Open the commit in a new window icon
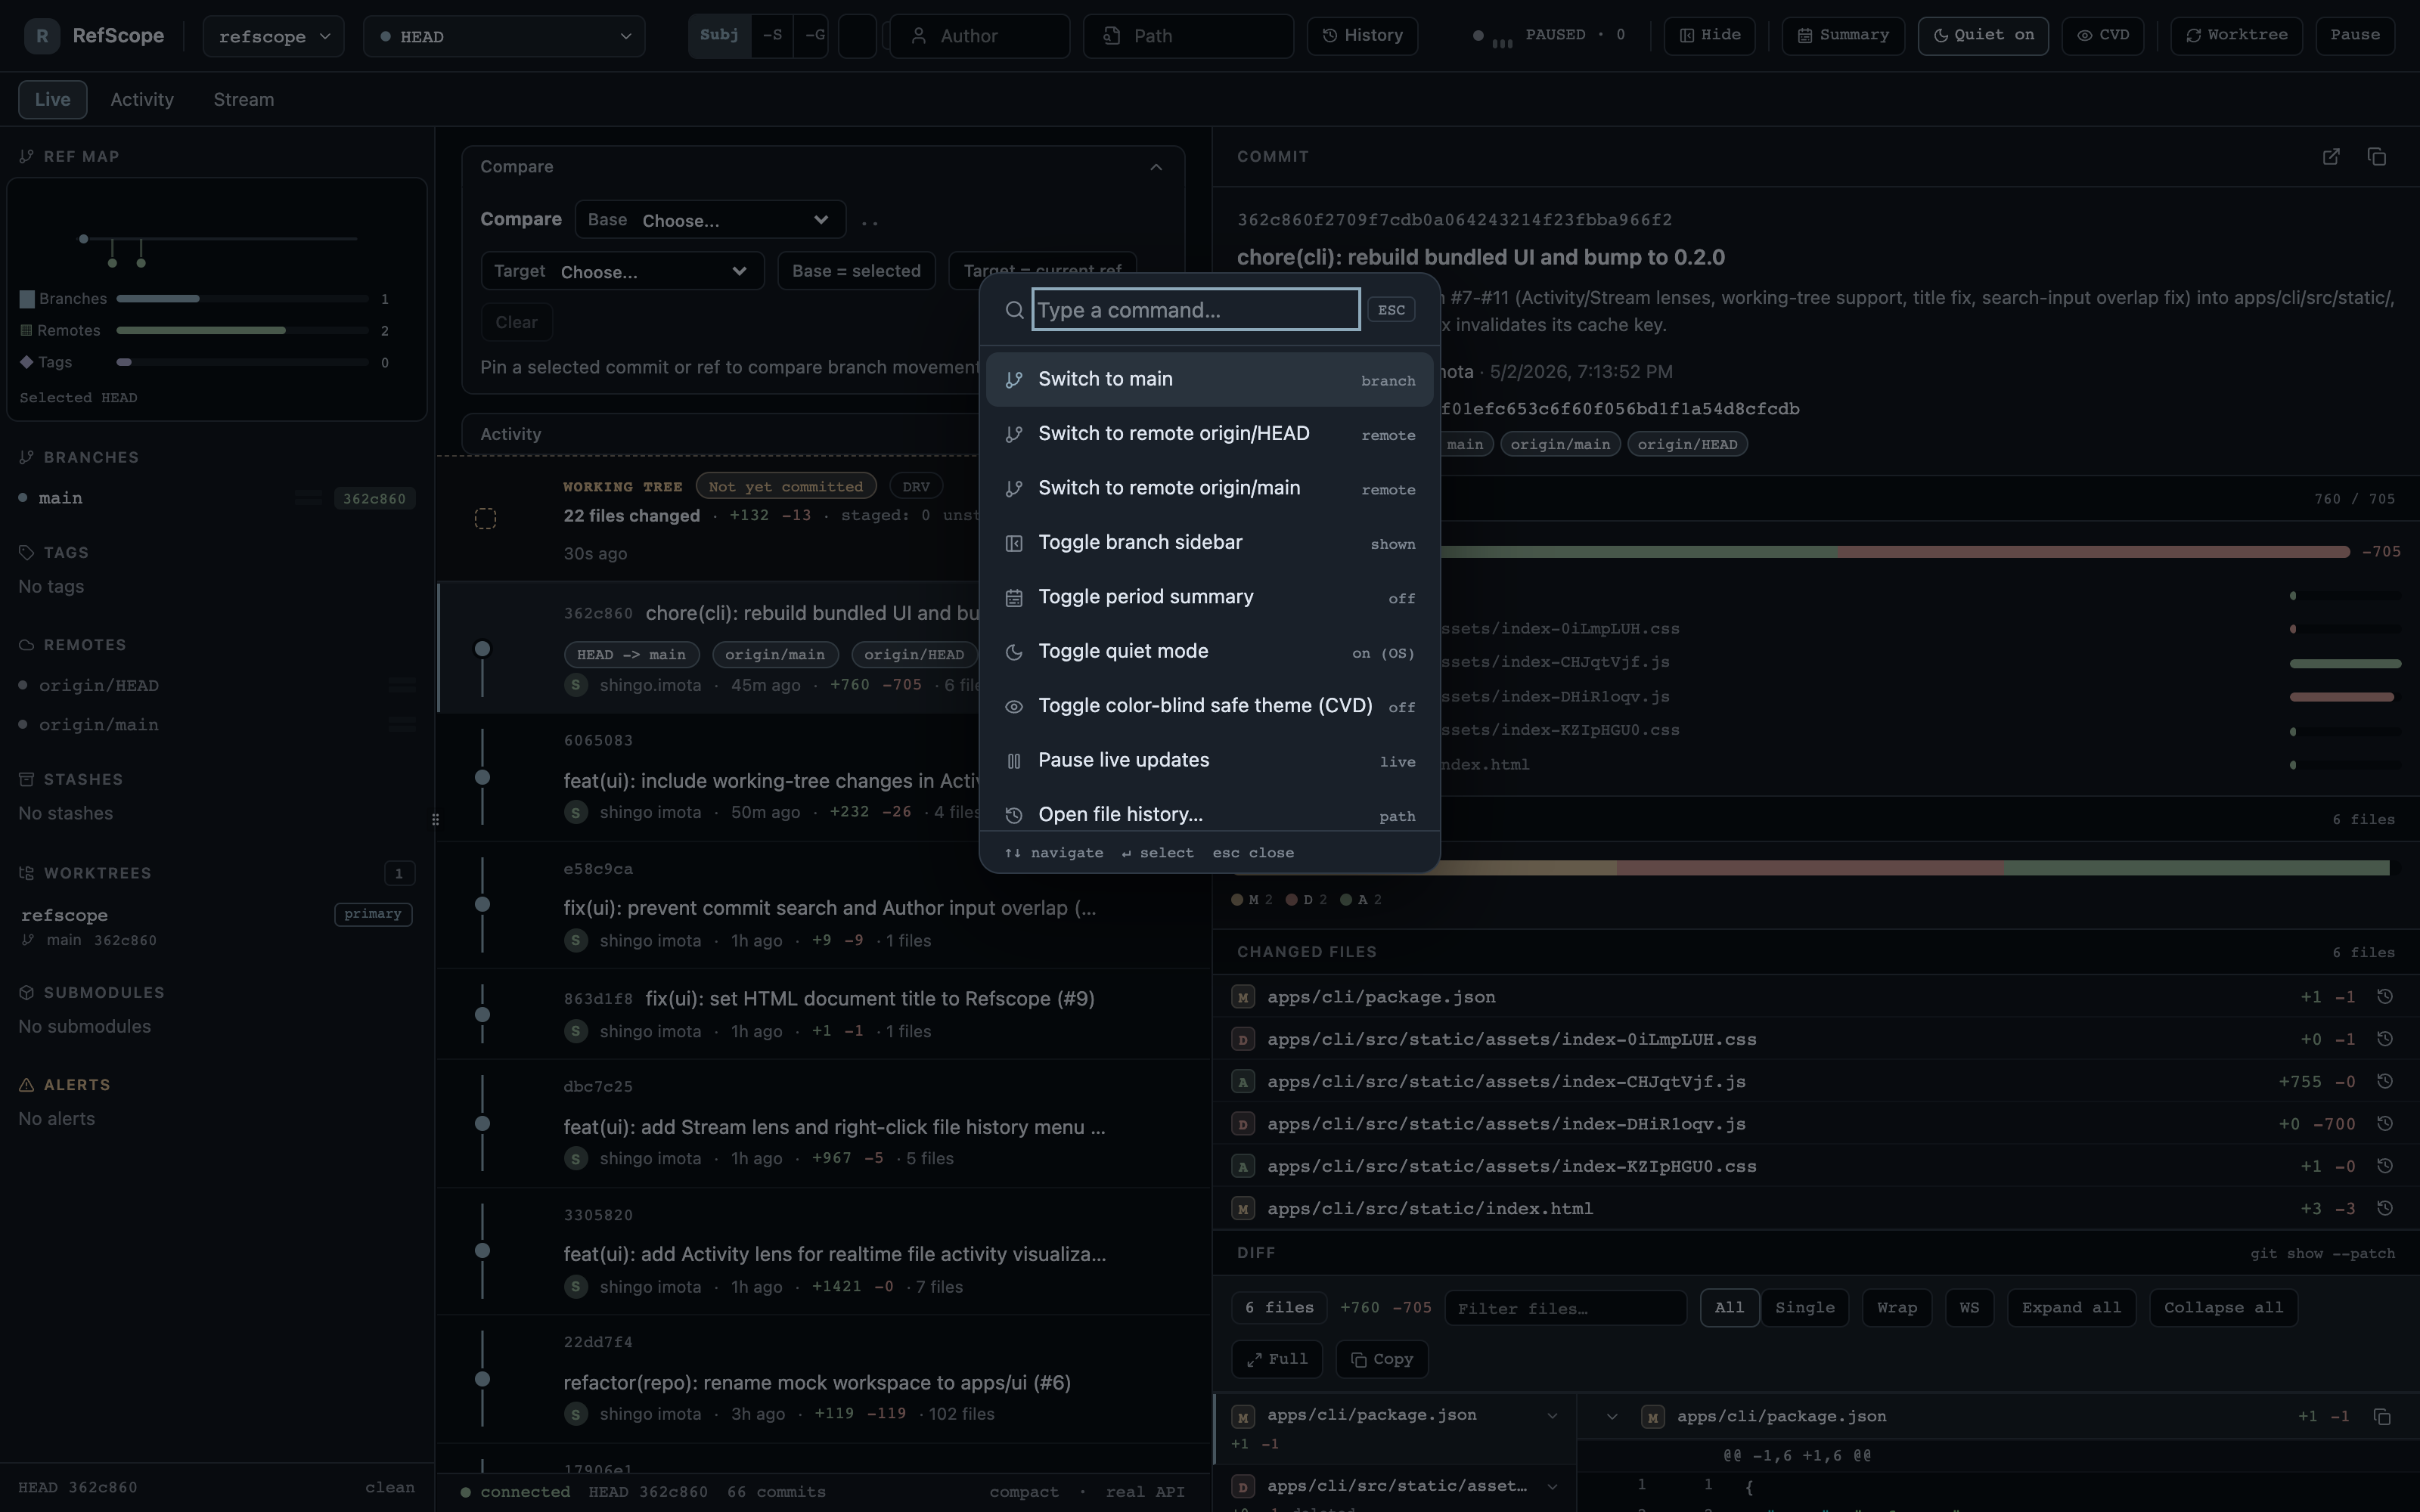The height and width of the screenshot is (1512, 2420). click(x=2331, y=157)
